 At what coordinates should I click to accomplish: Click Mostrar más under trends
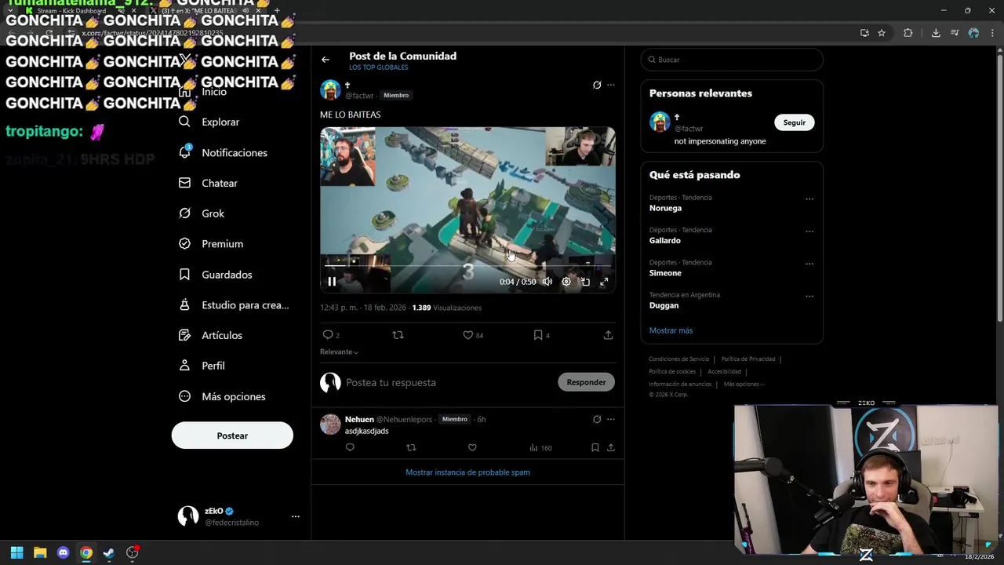click(x=671, y=330)
